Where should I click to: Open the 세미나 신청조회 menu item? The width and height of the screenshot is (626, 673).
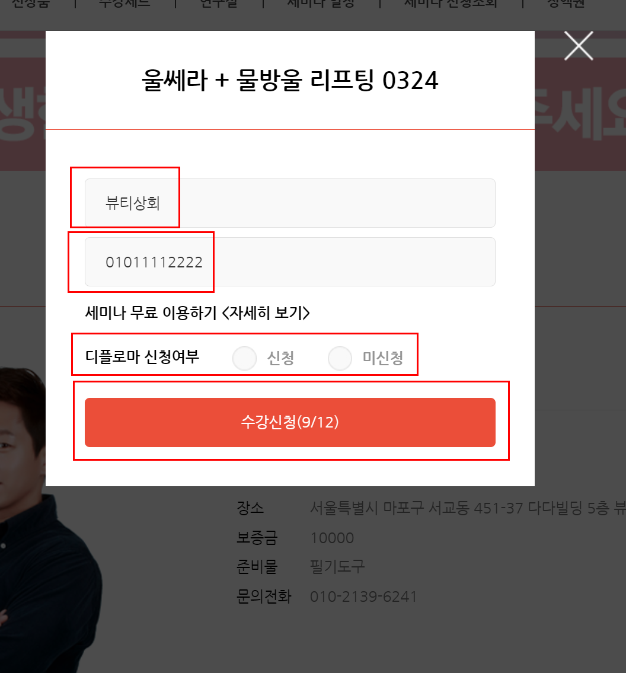tap(451, 4)
